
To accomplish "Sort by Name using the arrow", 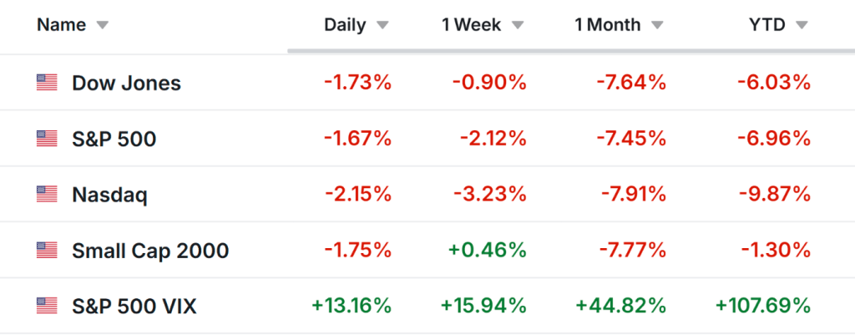I will click(x=103, y=26).
